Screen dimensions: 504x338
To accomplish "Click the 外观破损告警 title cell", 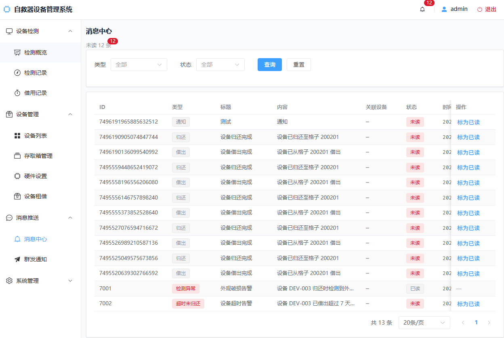I will [236, 288].
